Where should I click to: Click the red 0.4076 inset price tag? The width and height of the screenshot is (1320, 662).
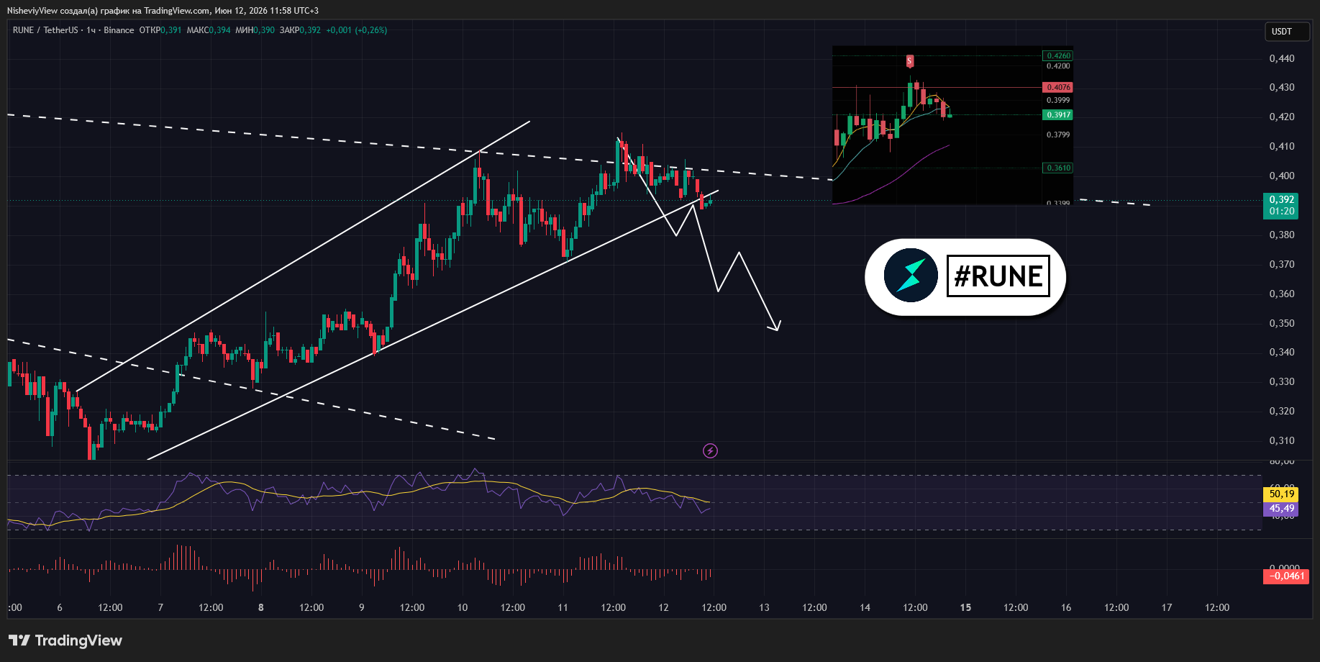pyautogui.click(x=1058, y=87)
